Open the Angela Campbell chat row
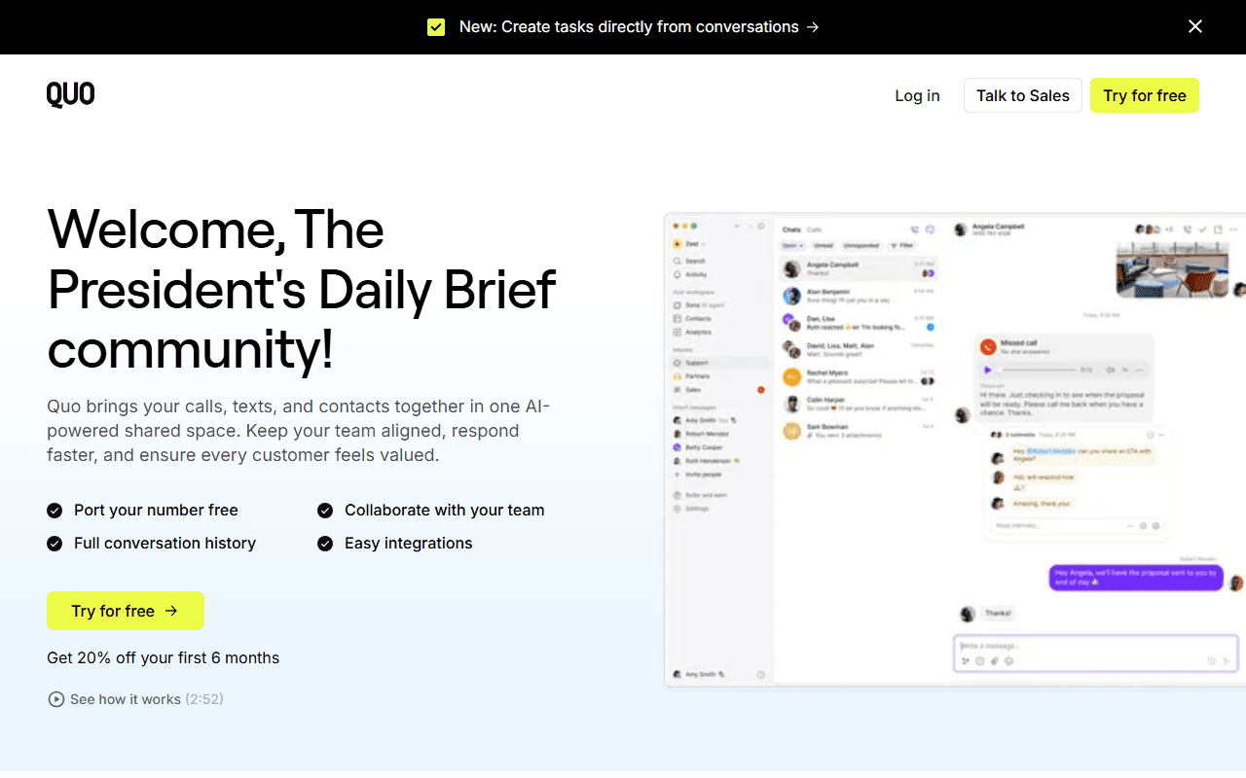This screenshot has width=1246, height=778. 860,269
